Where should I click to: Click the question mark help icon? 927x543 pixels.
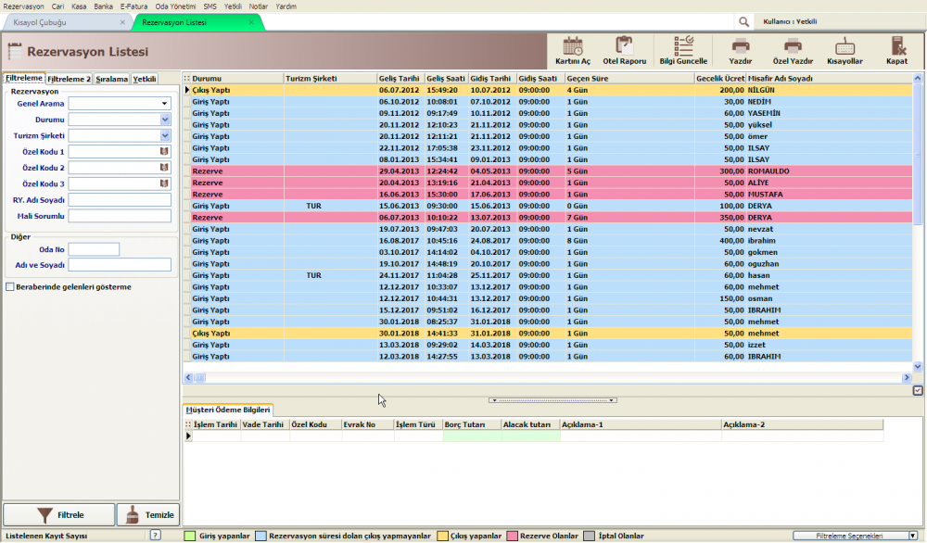point(155,536)
